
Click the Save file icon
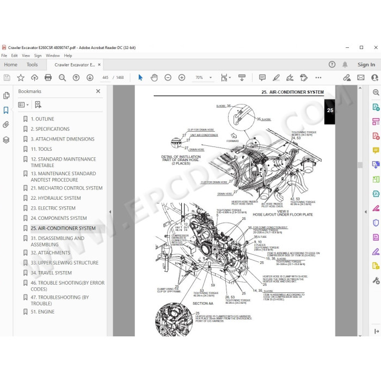pyautogui.click(x=7, y=77)
